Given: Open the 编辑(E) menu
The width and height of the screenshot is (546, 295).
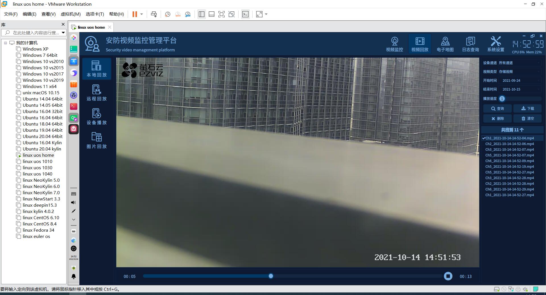Looking at the screenshot, I should click(x=30, y=14).
